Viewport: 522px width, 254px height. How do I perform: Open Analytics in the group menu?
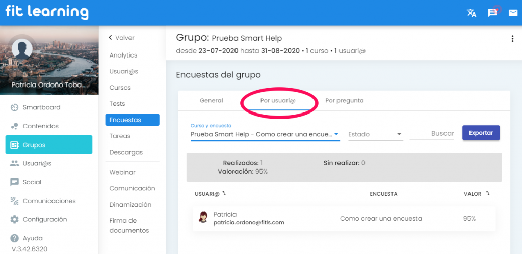click(123, 55)
